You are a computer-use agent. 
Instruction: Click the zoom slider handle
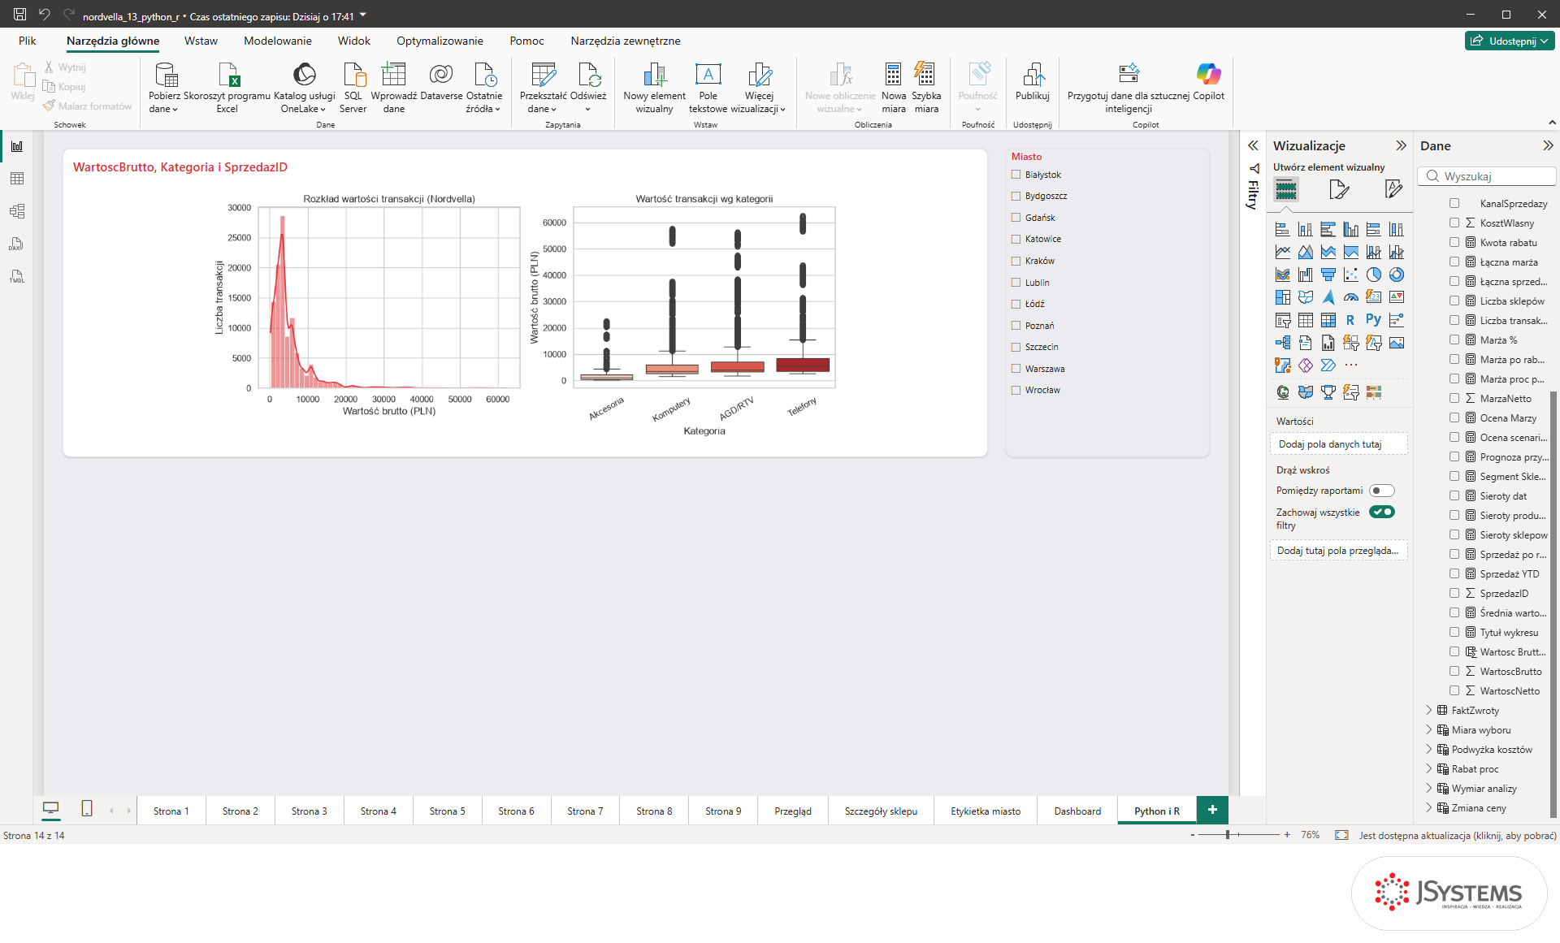pyautogui.click(x=1228, y=835)
